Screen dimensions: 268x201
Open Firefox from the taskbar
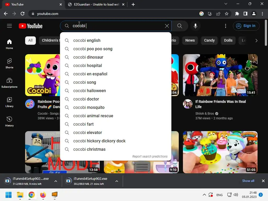pos(43,195)
